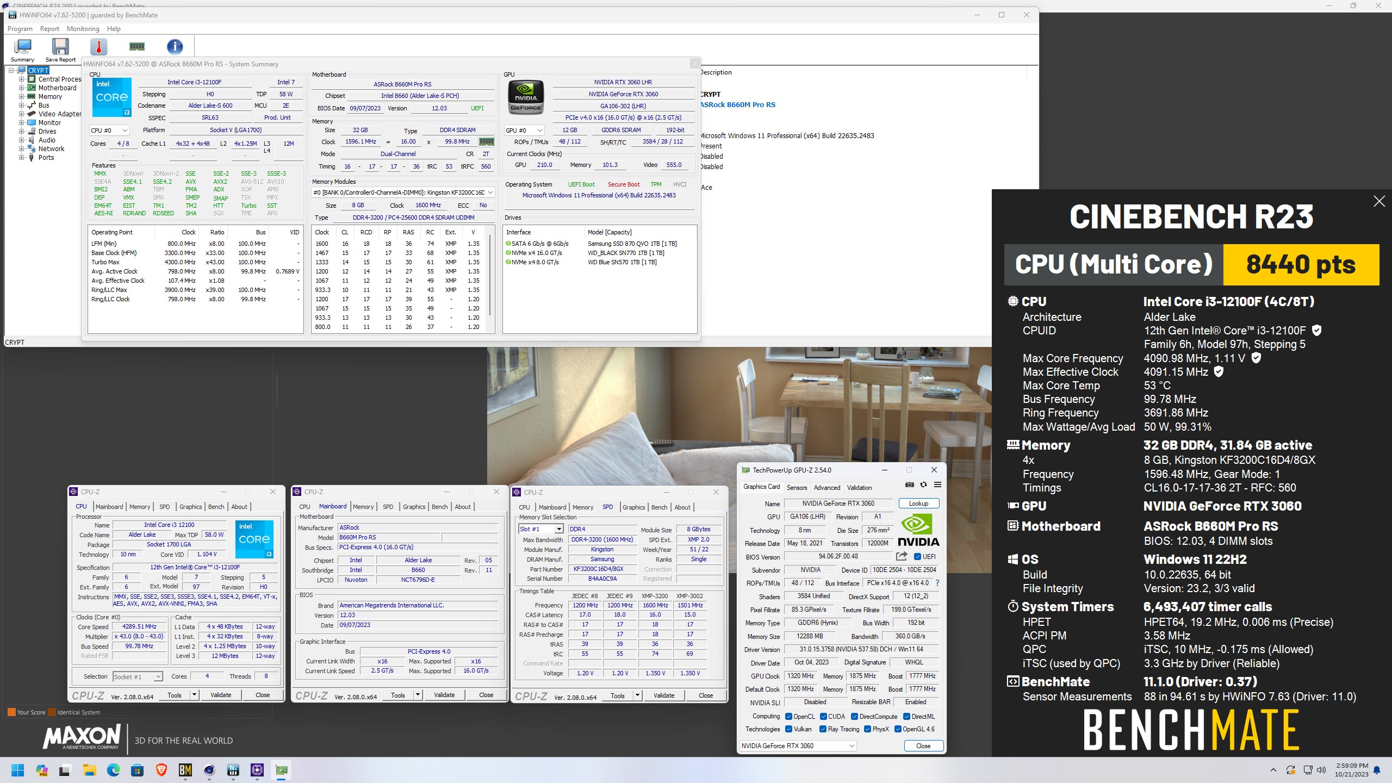Image resolution: width=1392 pixels, height=783 pixels.
Task: Open the Windows Start menu
Action: coord(17,770)
